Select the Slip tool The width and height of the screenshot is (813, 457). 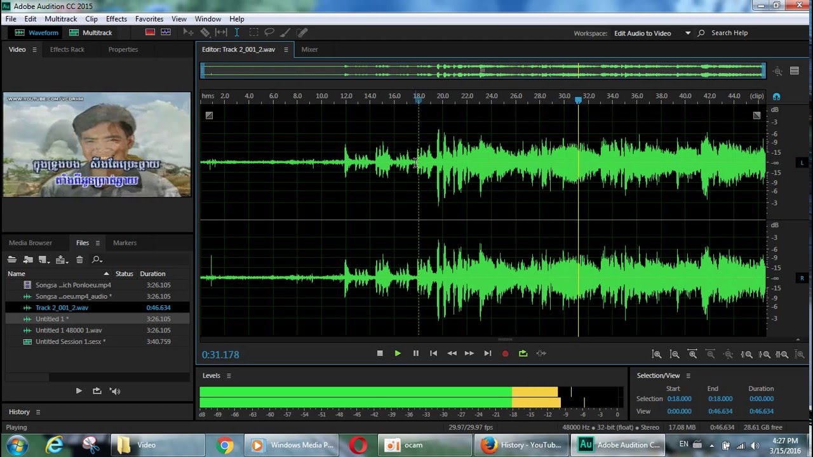[x=220, y=32]
